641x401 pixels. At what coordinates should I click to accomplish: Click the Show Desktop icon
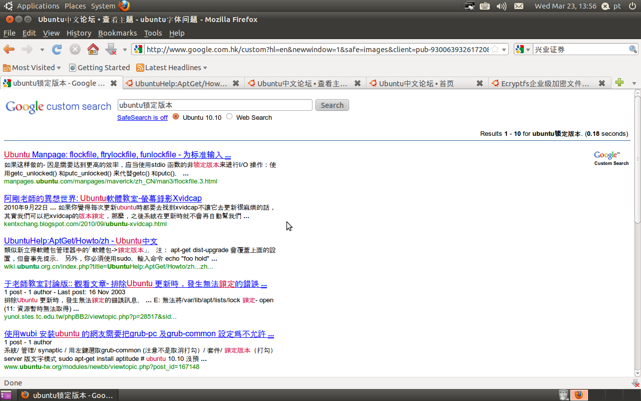(x=6, y=395)
